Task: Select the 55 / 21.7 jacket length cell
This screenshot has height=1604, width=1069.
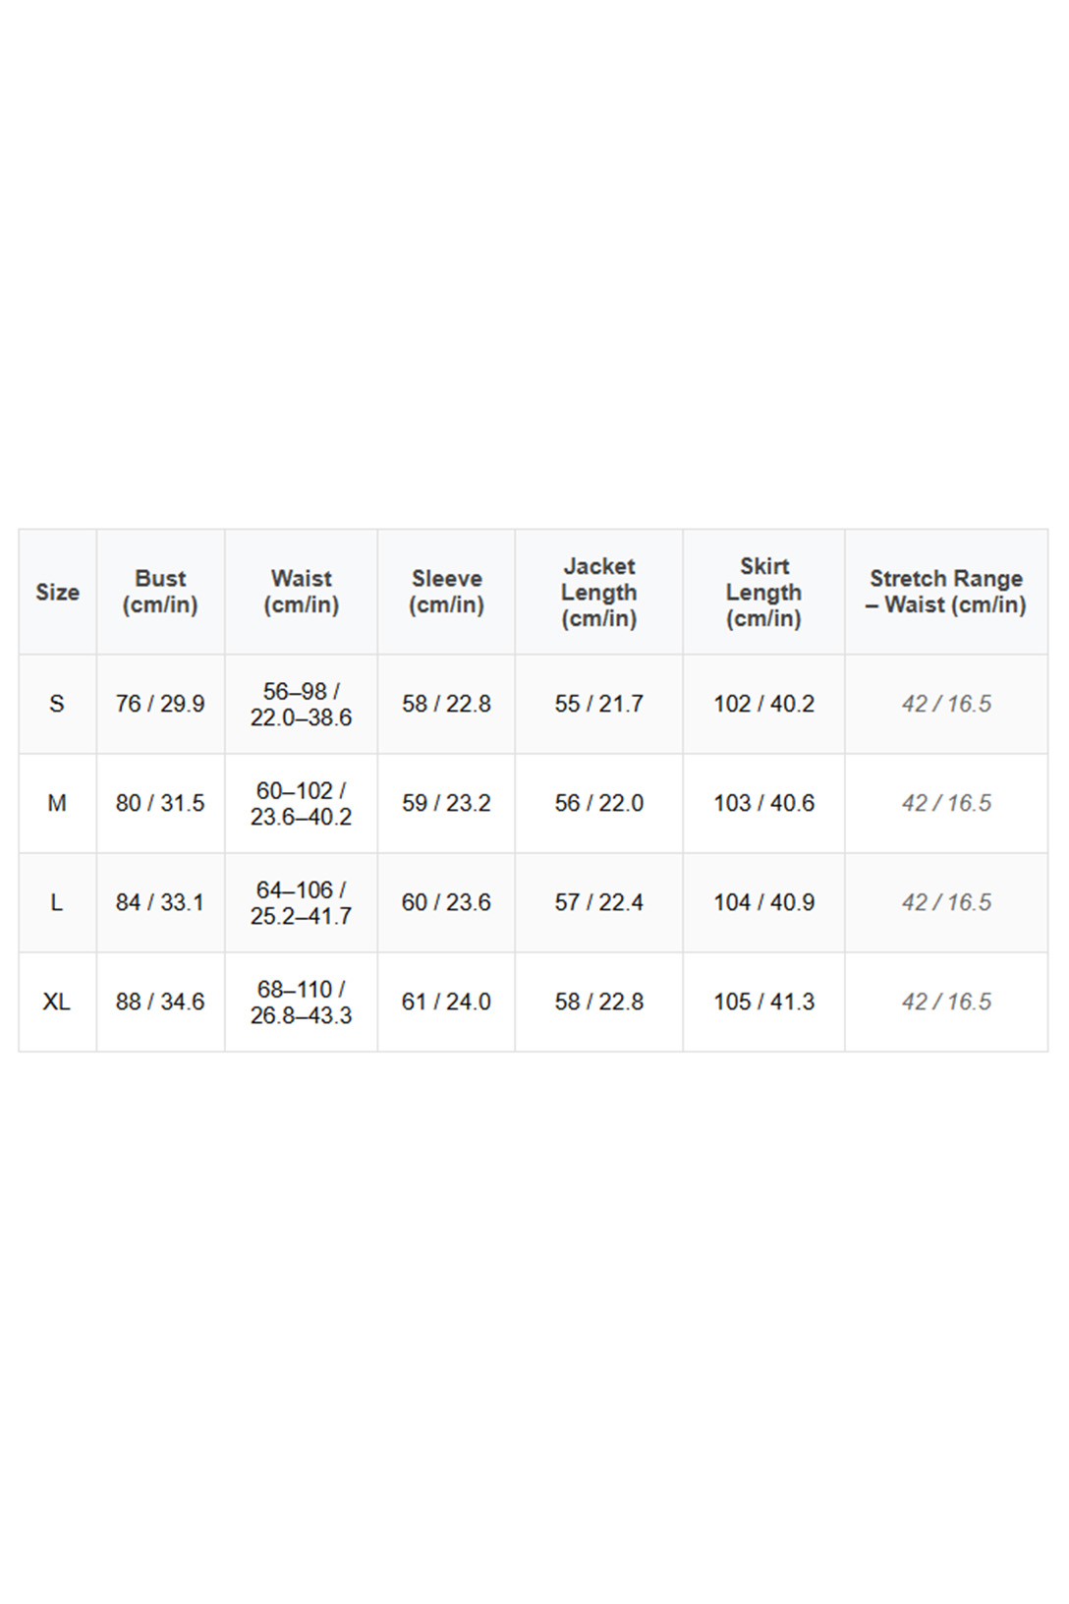Action: click(598, 704)
